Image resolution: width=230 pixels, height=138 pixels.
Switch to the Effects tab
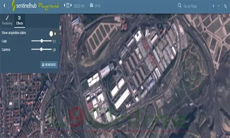pos(20,21)
